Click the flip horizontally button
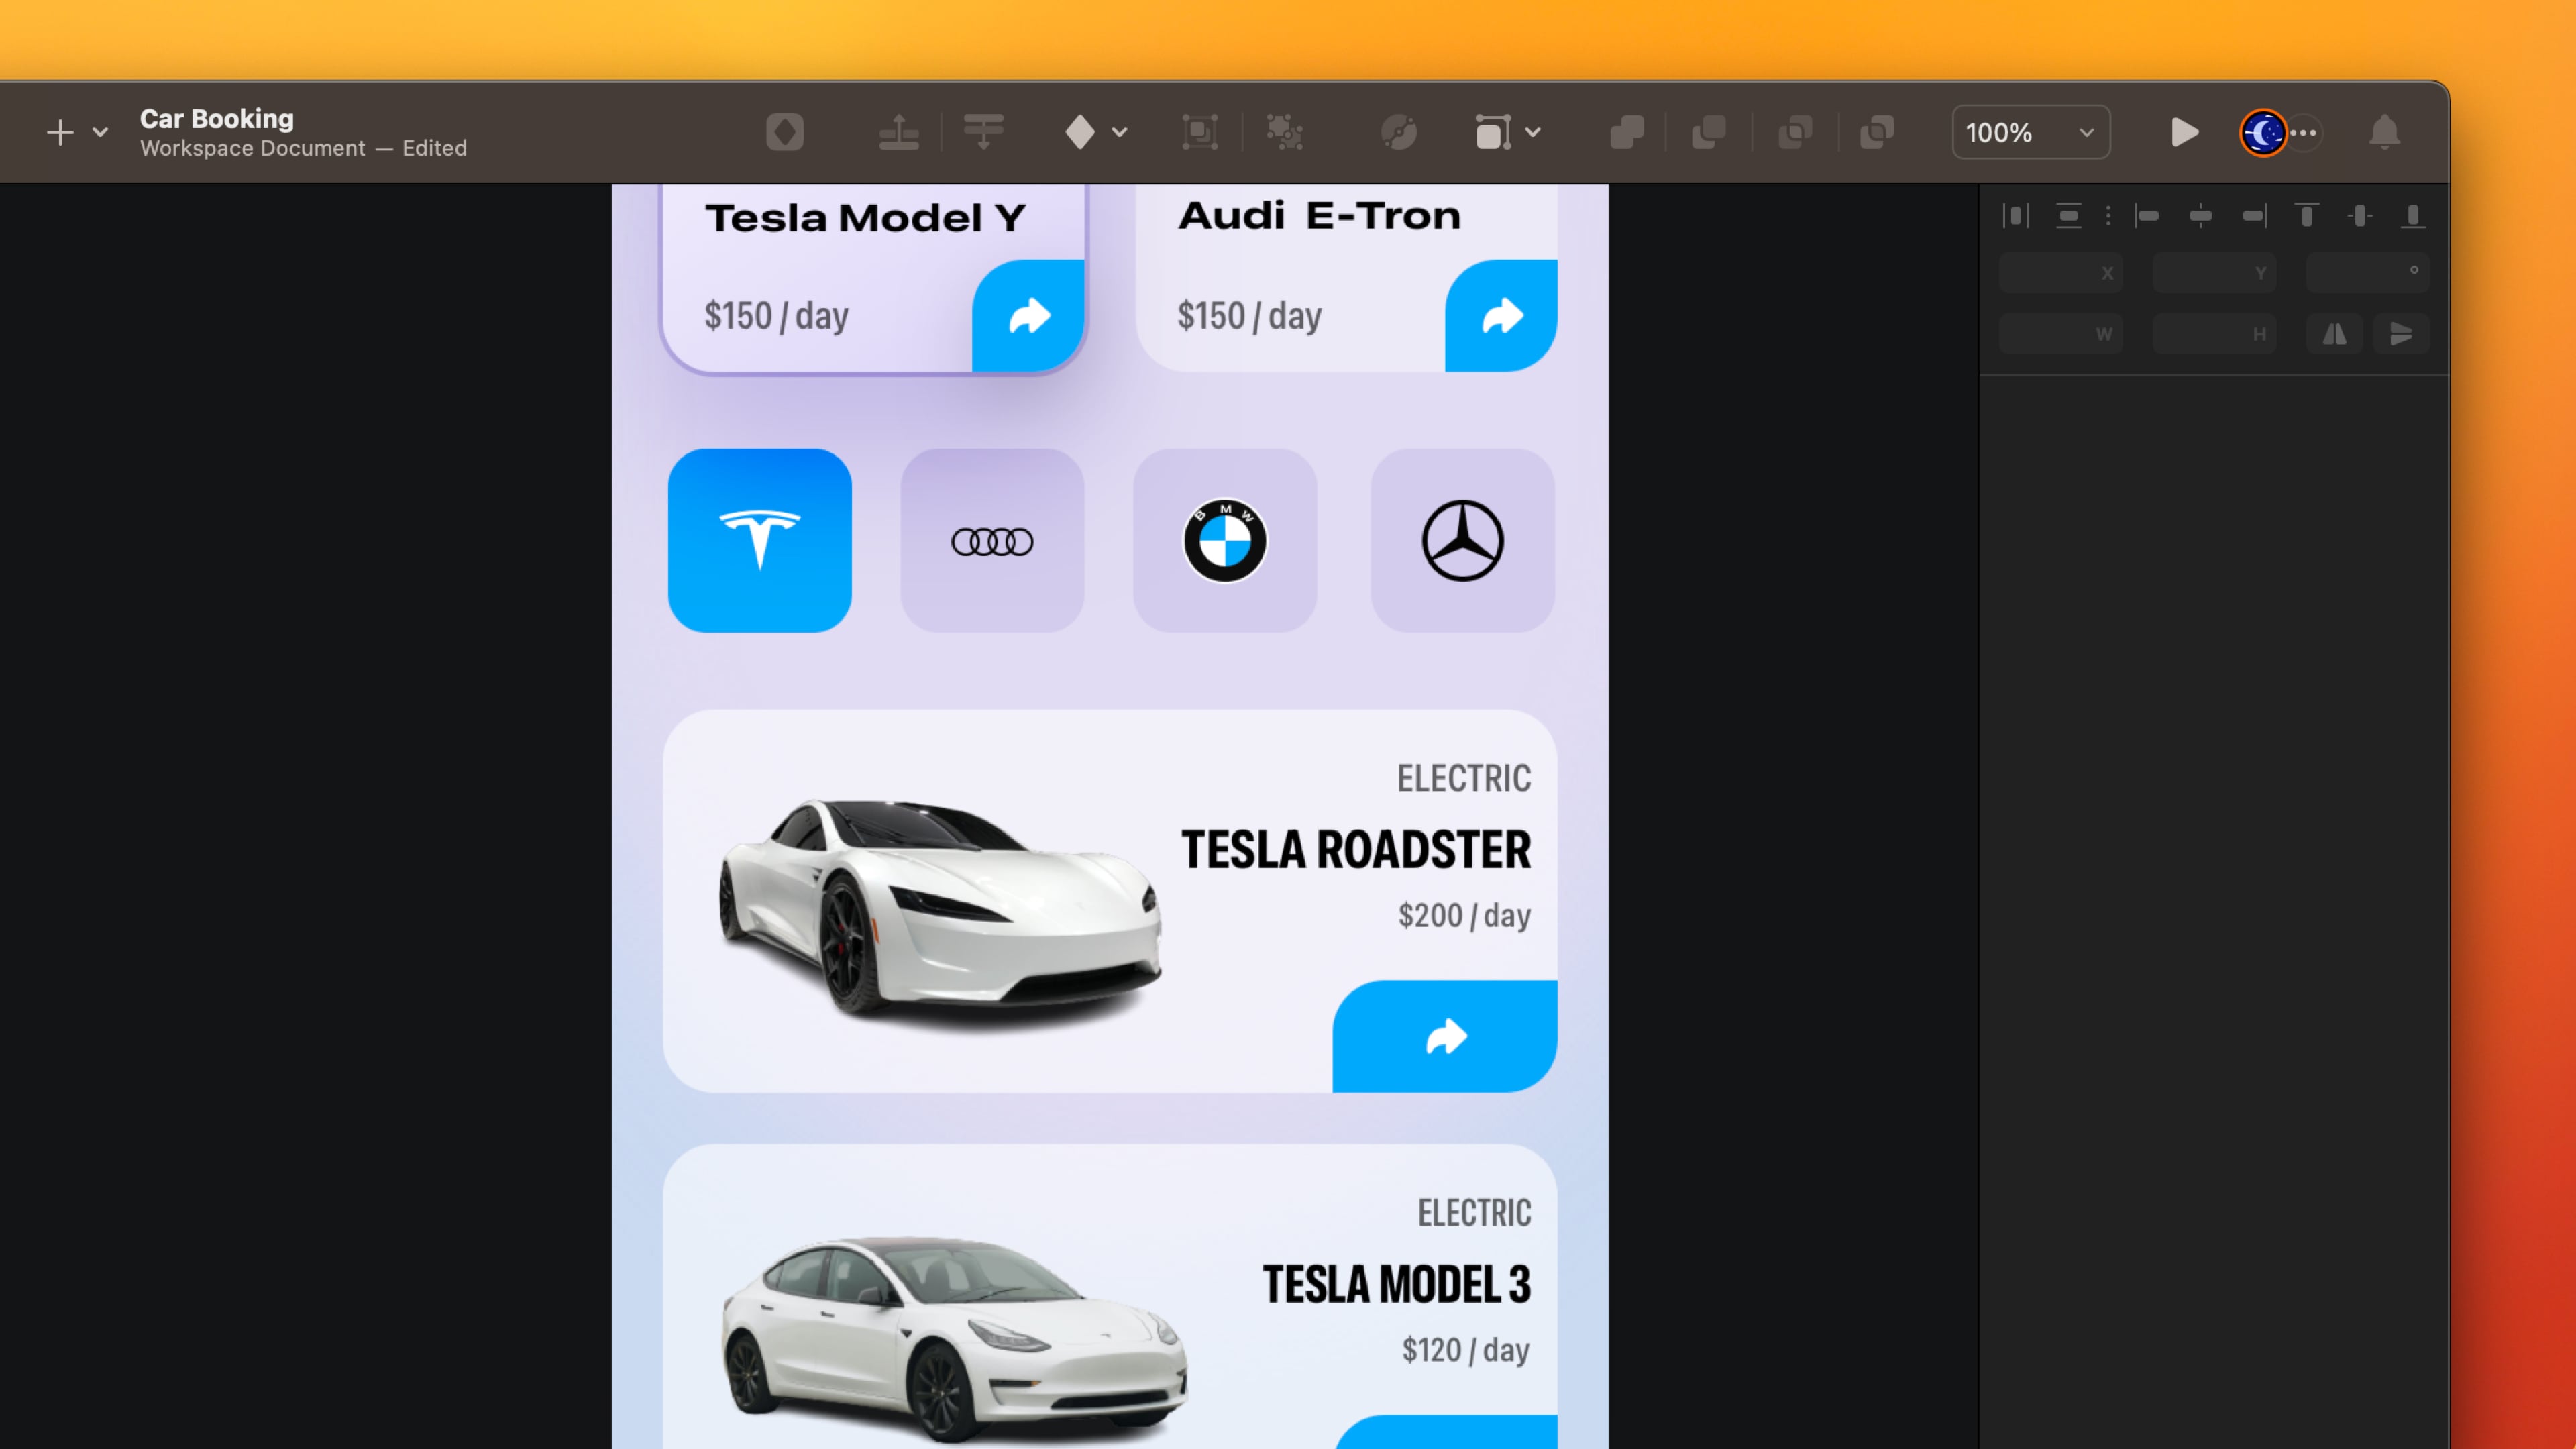The height and width of the screenshot is (1449, 2576). pos(2334,334)
